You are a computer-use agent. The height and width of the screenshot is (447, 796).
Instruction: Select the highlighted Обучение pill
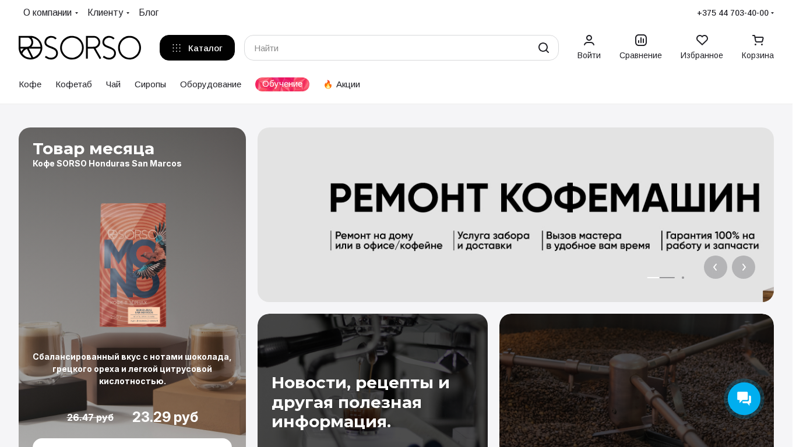[x=282, y=84]
